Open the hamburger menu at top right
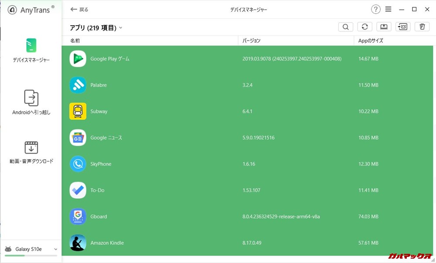 click(388, 9)
